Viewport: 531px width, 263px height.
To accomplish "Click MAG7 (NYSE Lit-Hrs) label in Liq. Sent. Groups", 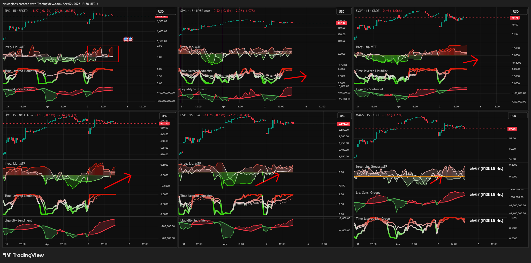I will tap(486, 194).
